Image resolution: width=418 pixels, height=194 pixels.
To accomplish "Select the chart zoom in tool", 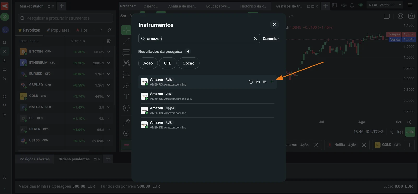I will point(126,134).
